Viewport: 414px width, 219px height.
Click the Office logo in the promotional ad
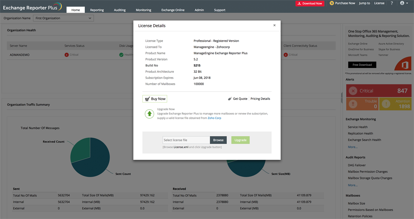point(405,66)
